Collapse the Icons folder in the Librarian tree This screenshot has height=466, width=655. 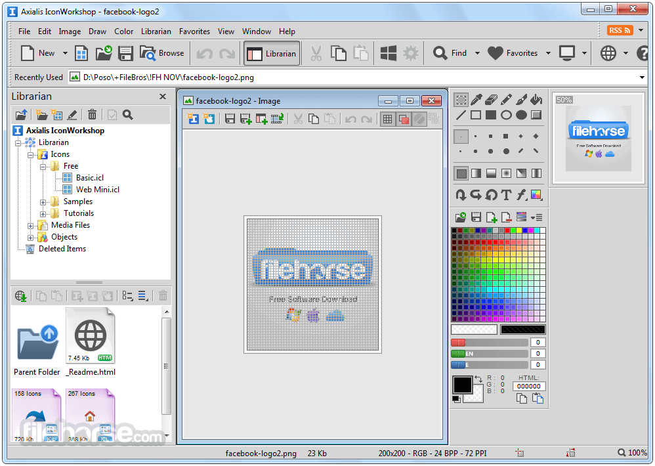click(32, 154)
